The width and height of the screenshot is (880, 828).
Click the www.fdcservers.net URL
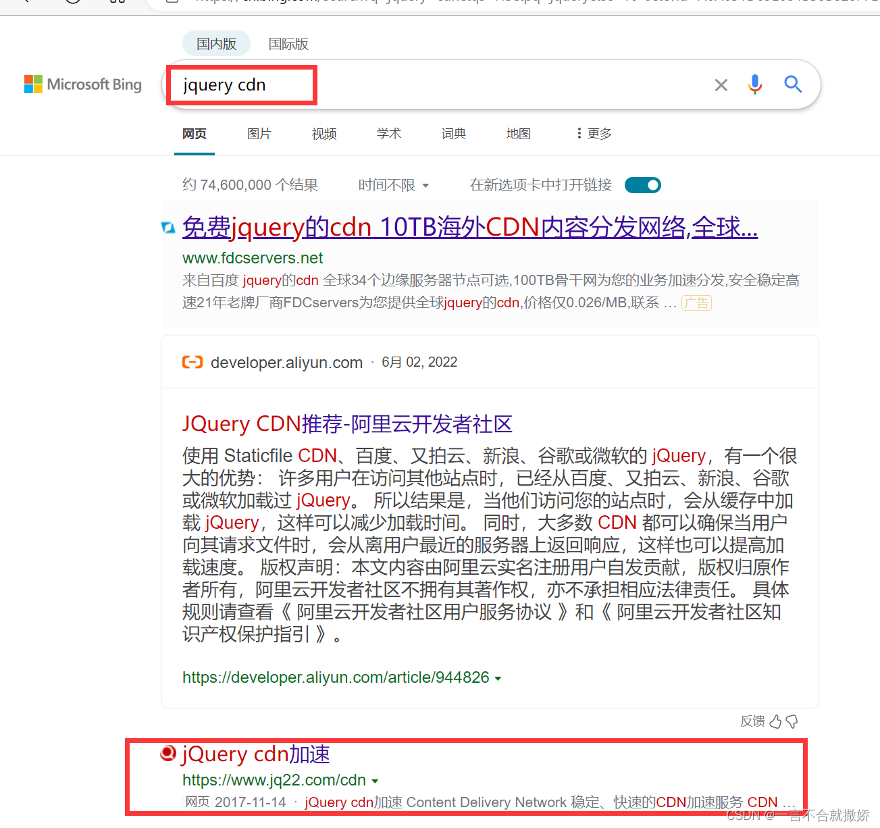(253, 258)
